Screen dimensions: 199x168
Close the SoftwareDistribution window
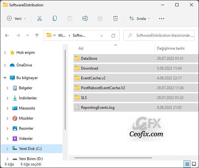(x=191, y=5)
